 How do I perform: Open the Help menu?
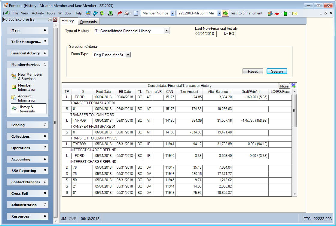pyautogui.click(x=78, y=13)
